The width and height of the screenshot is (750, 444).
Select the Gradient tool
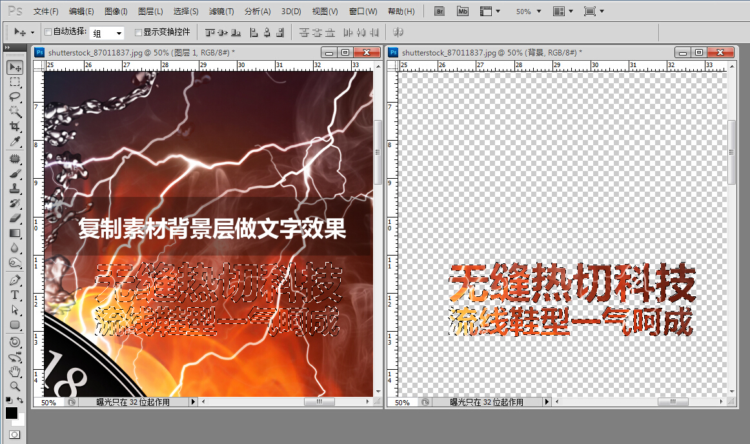[x=15, y=233]
